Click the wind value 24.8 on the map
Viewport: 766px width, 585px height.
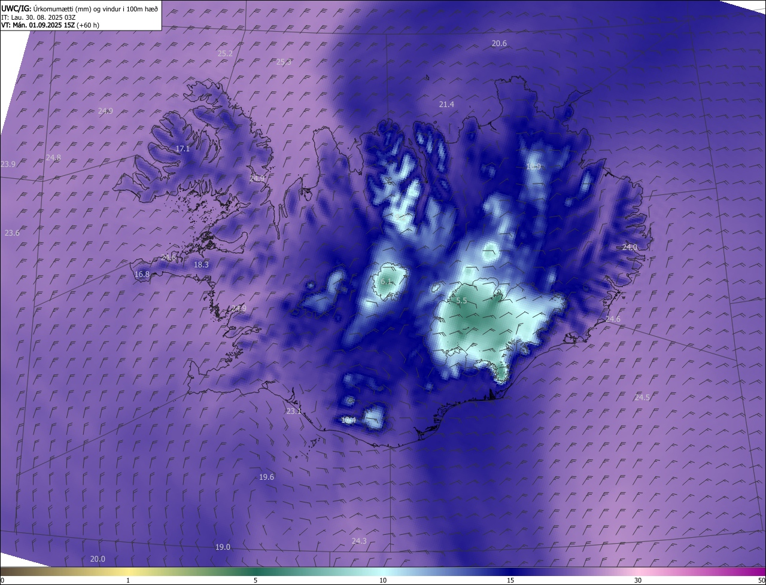53,158
